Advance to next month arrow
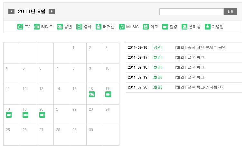Viewport: 245px width, 151px height. pyautogui.click(x=52, y=12)
